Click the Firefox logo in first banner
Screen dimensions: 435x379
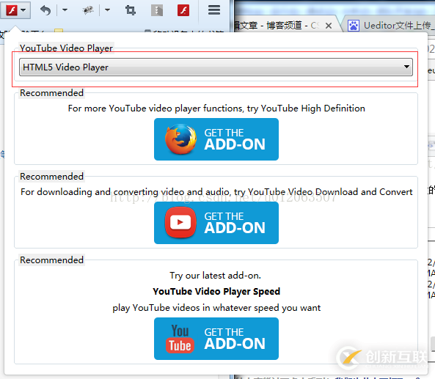(x=180, y=139)
